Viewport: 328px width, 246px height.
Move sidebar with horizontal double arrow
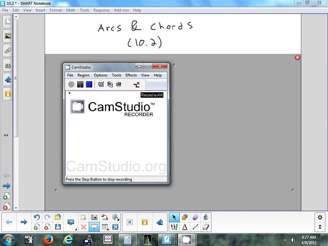click(6, 135)
